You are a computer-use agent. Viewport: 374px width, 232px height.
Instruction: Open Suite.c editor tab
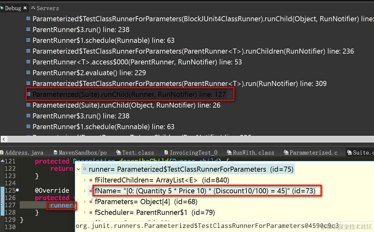coord(360,153)
